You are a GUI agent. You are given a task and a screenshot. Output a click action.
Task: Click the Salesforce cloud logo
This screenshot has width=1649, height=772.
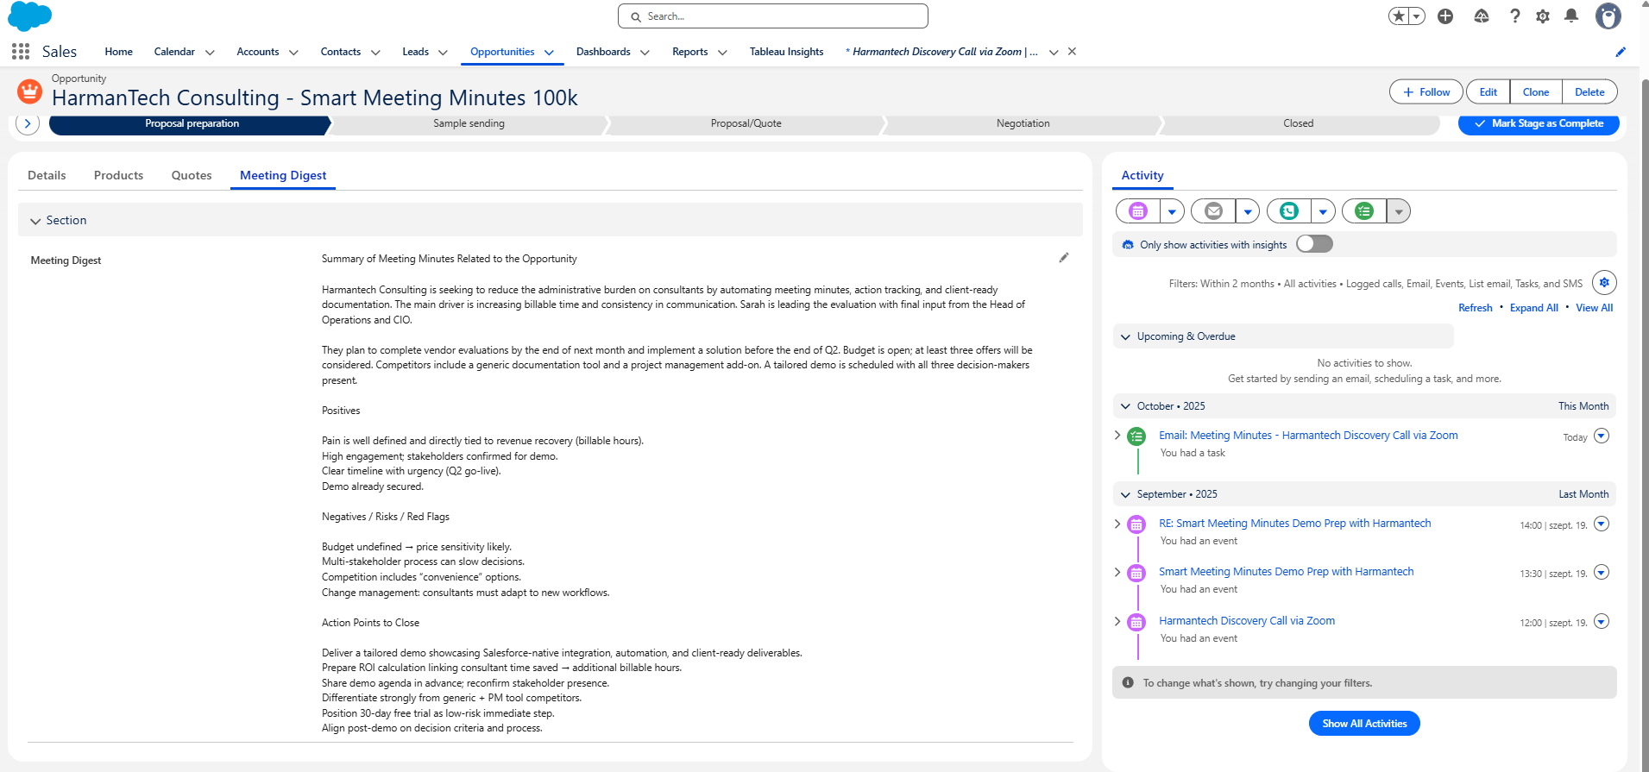pos(29,16)
